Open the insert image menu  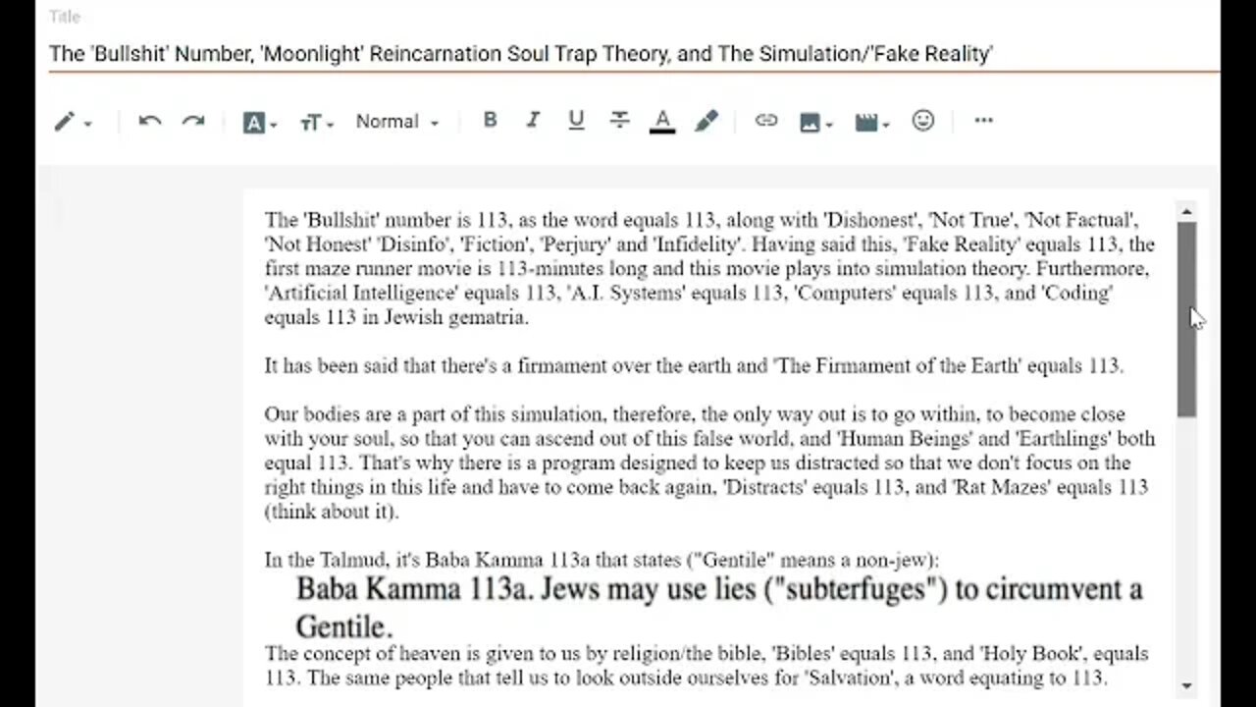coord(815,122)
